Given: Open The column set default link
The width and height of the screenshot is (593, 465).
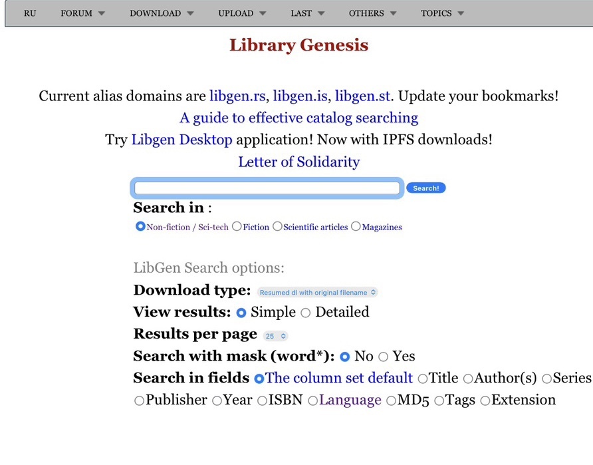Looking at the screenshot, I should tap(339, 378).
